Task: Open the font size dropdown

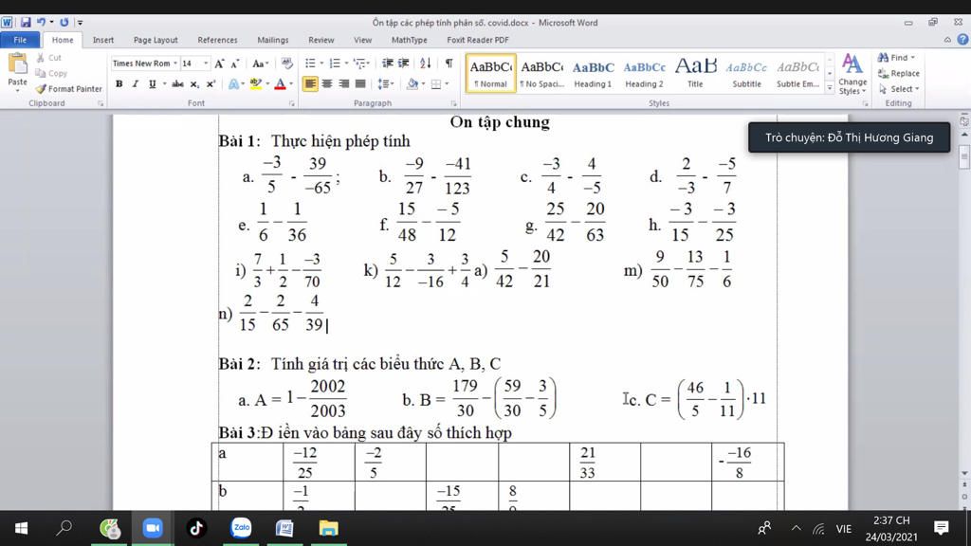Action: [206, 64]
